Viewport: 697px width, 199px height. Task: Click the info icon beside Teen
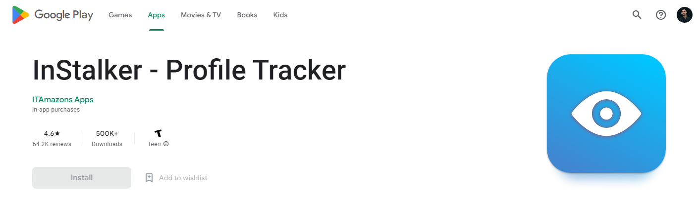tap(166, 144)
